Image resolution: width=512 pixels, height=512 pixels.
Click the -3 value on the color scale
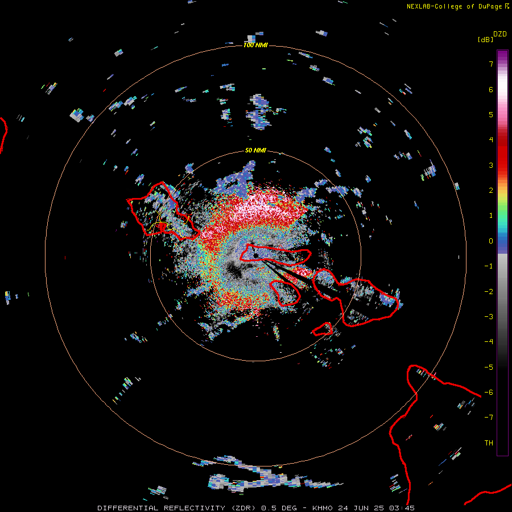pyautogui.click(x=489, y=317)
